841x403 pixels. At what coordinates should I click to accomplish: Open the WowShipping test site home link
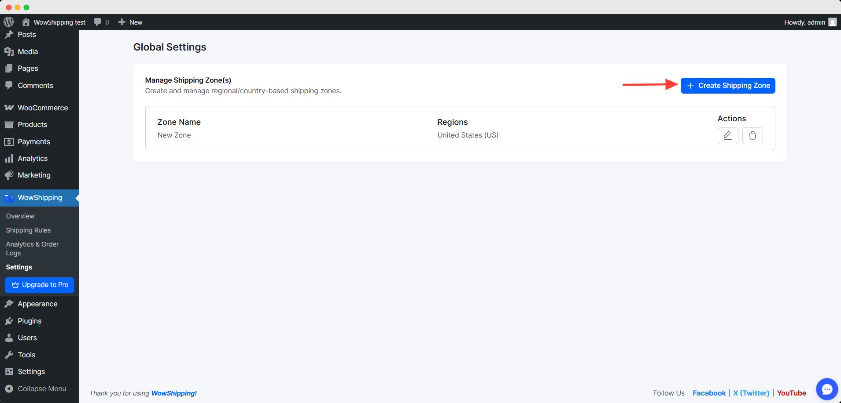click(x=54, y=22)
